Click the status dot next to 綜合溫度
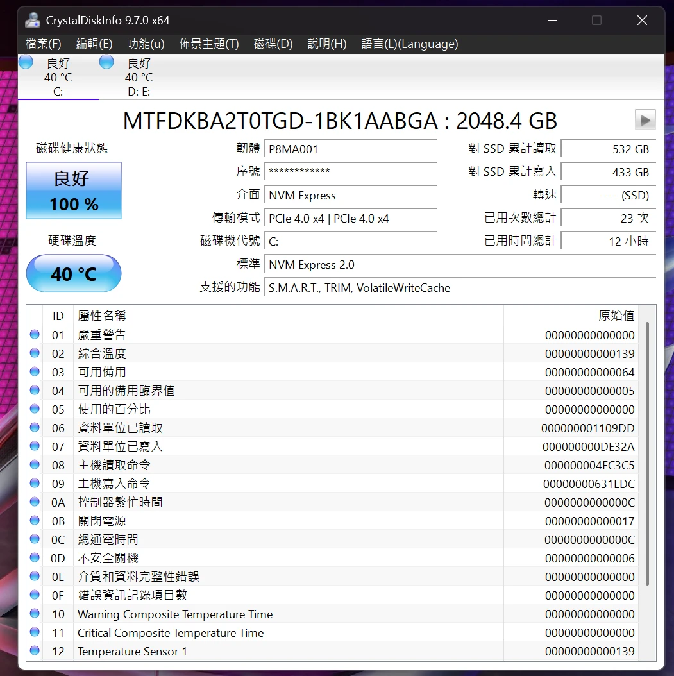Viewport: 674px width, 676px height. (x=34, y=352)
